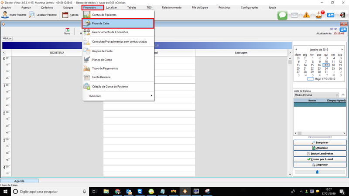
Task: Click the Novo appointment icon
Action: [67, 30]
